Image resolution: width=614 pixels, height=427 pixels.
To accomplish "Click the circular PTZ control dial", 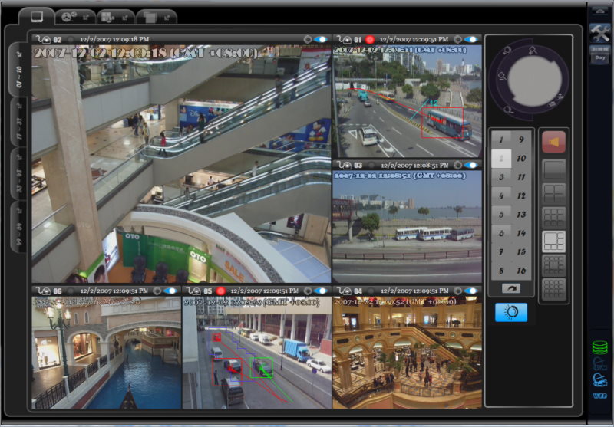I will 528,77.
